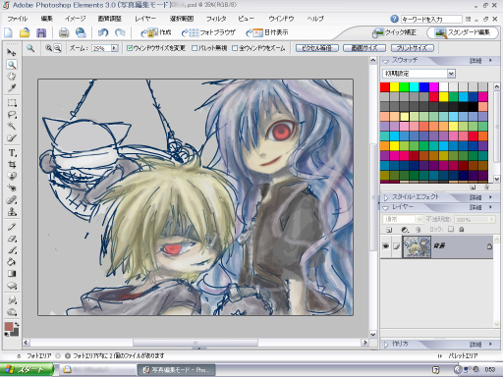Select the Eraser tool
The image size is (503, 377).
[12, 239]
